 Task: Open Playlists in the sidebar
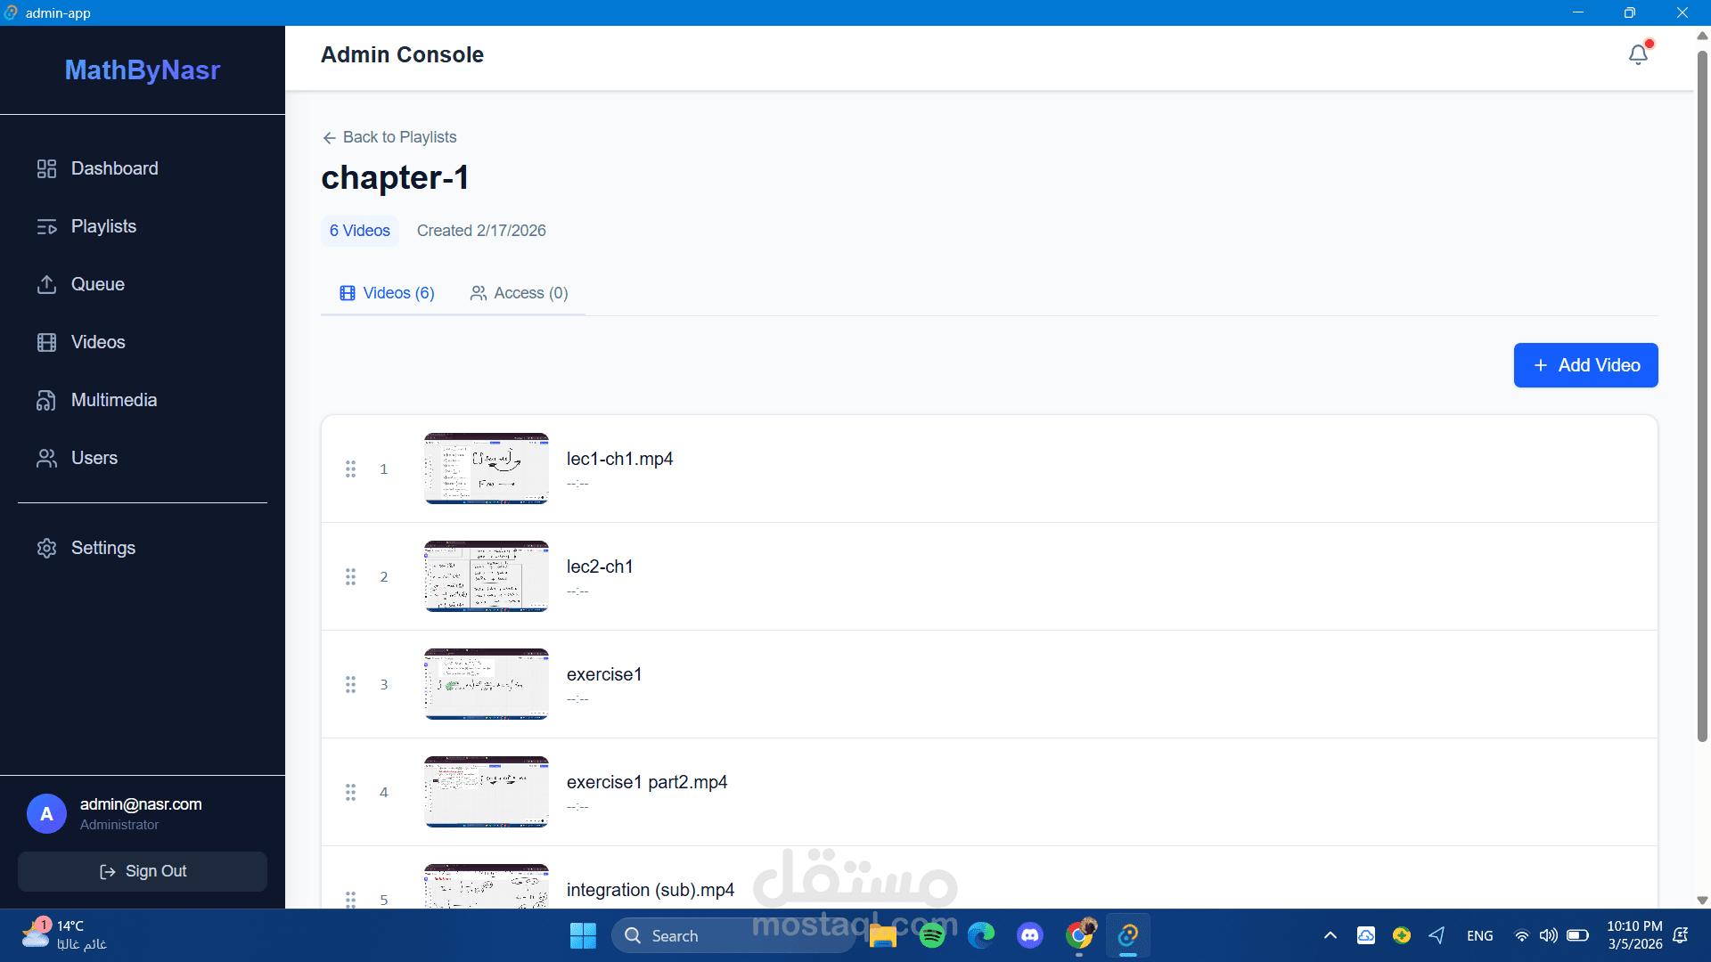[x=103, y=226]
